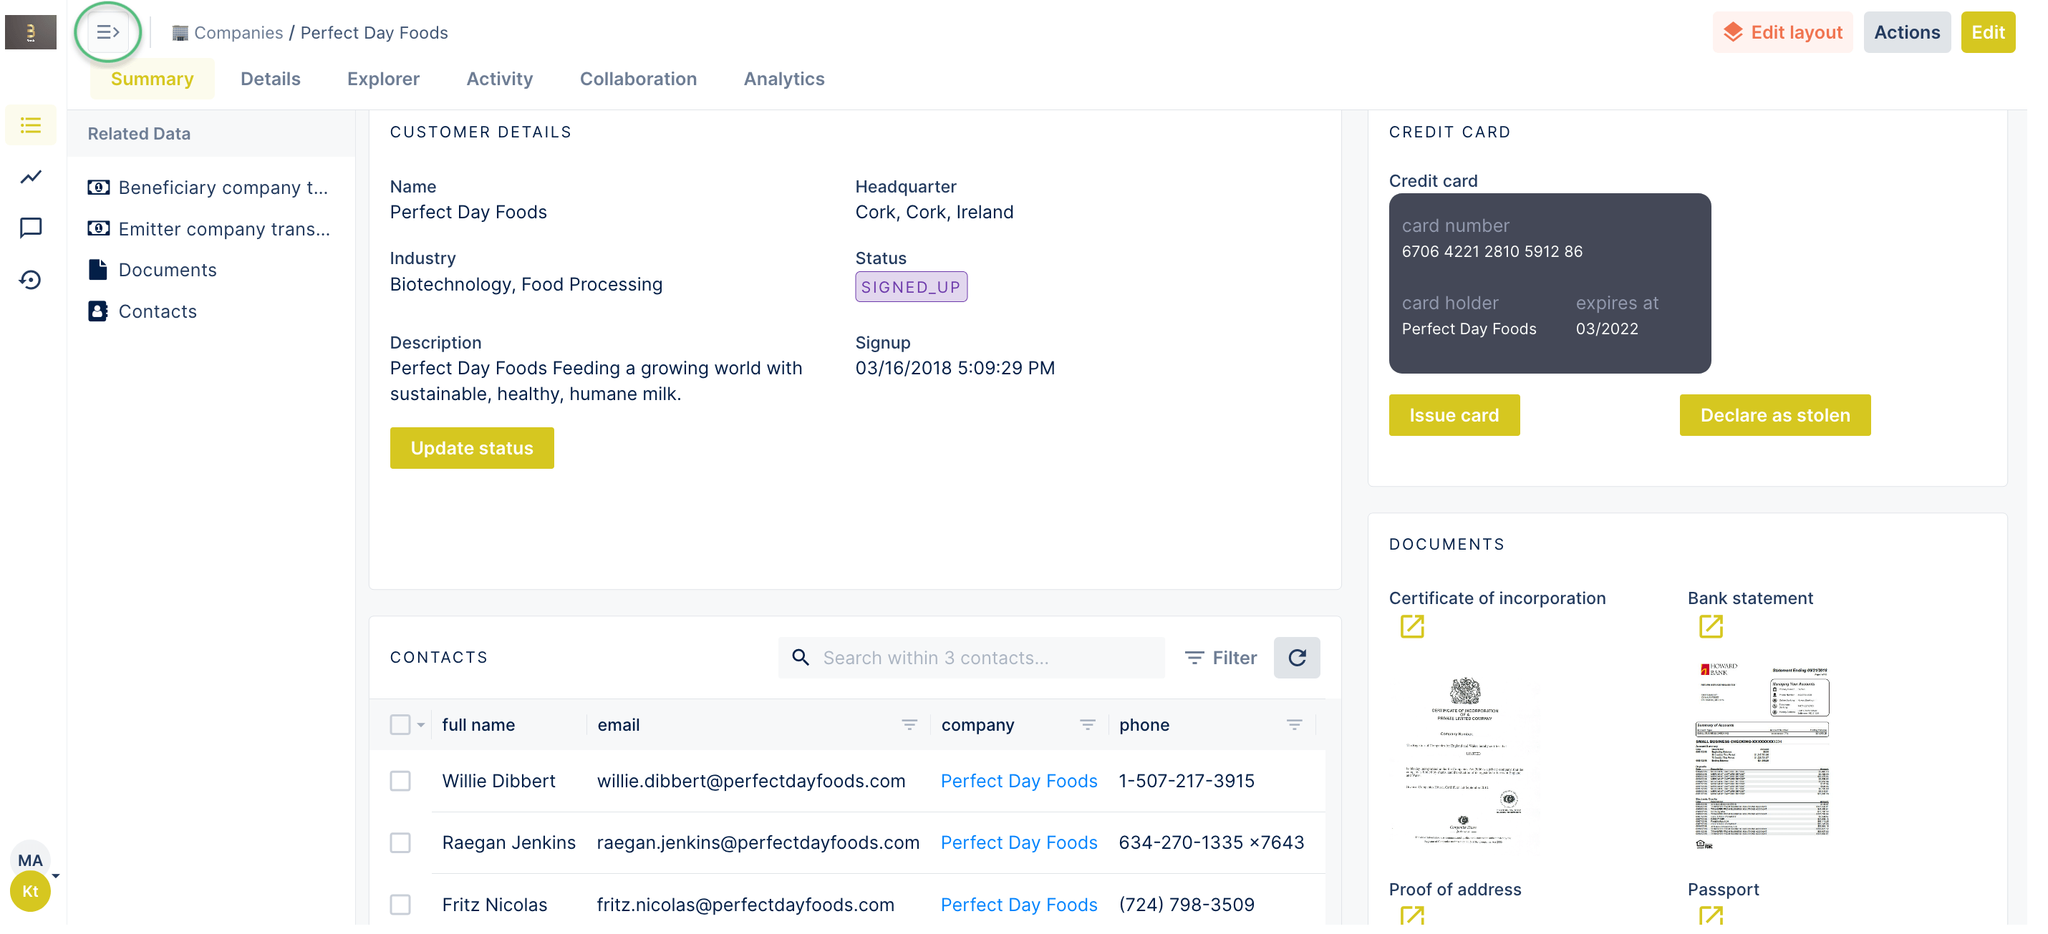Expand the column filter for phone
The height and width of the screenshot is (934, 2048).
(x=1297, y=725)
